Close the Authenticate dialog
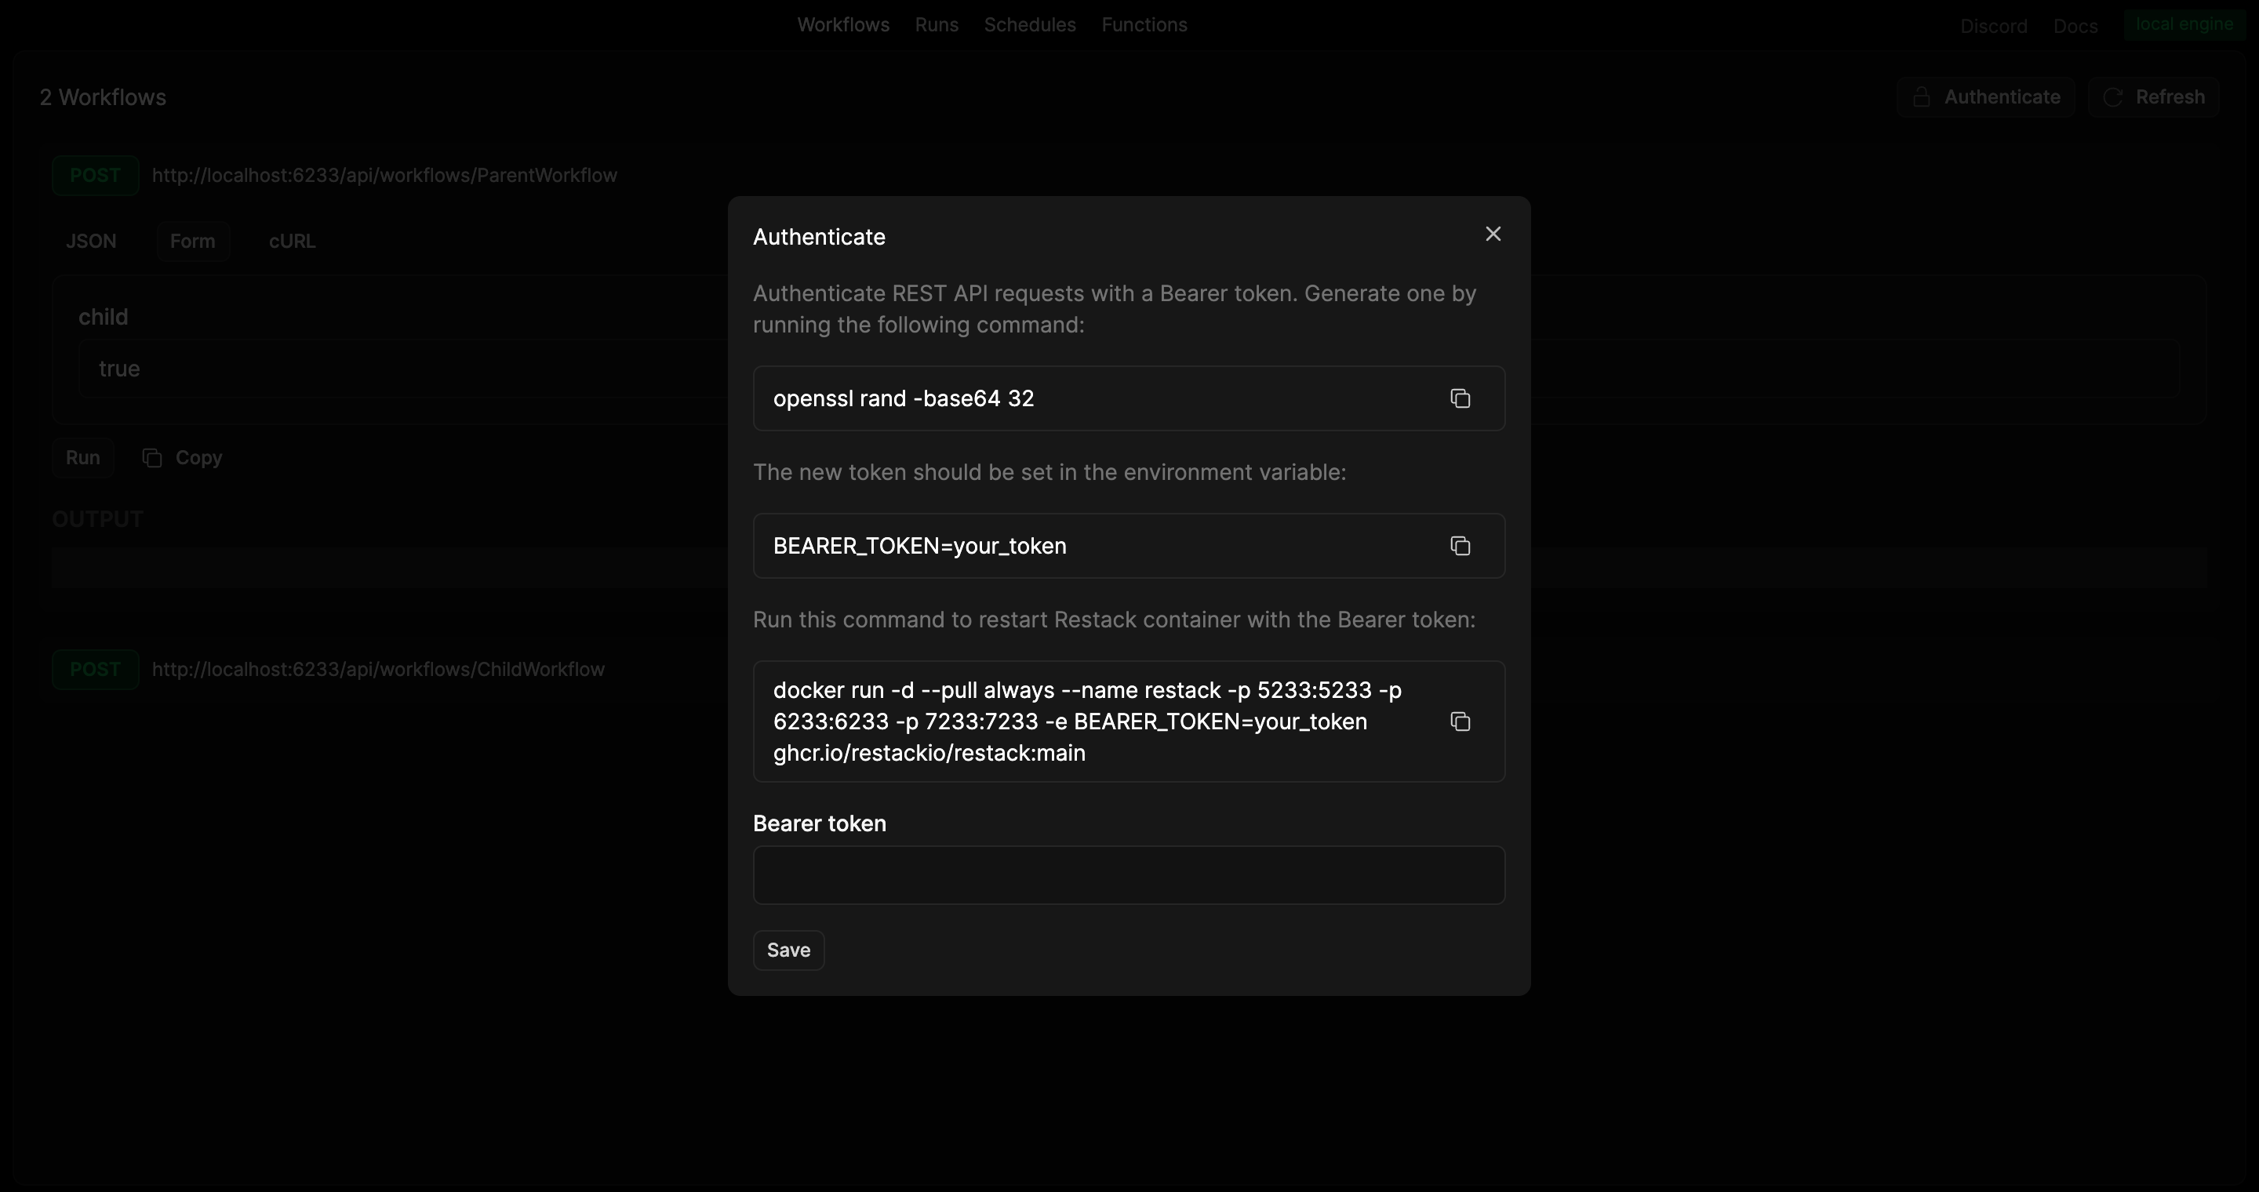Image resolution: width=2259 pixels, height=1192 pixels. 1493,234
